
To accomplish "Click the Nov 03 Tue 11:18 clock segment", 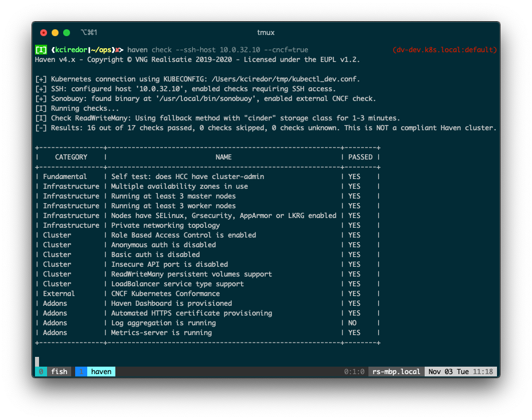I will 460,371.
